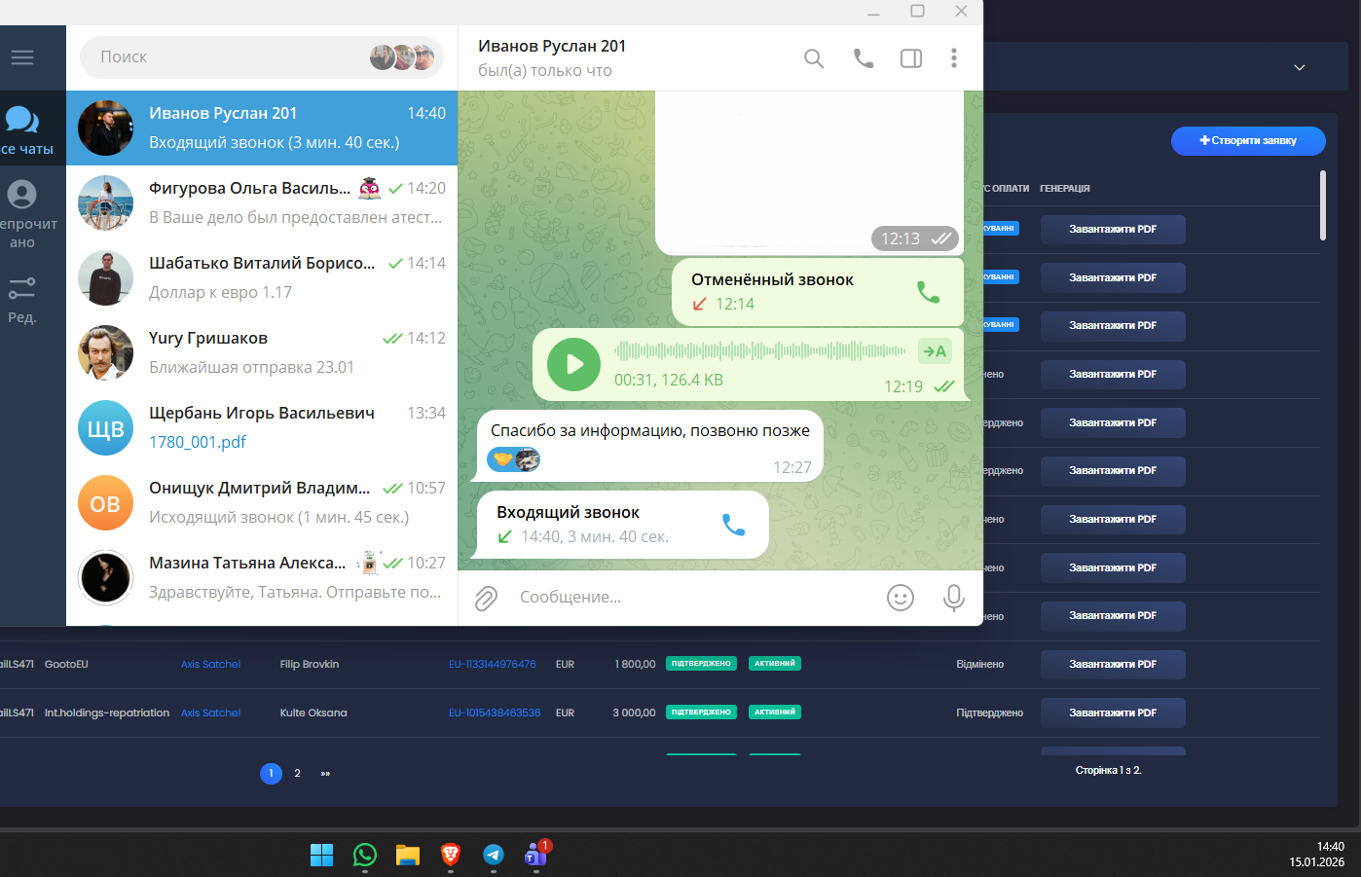
Task: Click the Filip Brovkin name cell
Action: [x=310, y=665]
